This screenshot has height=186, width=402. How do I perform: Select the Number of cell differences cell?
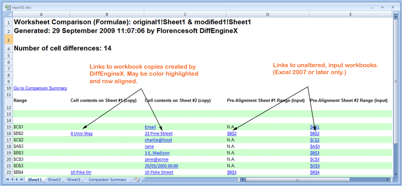[62, 48]
